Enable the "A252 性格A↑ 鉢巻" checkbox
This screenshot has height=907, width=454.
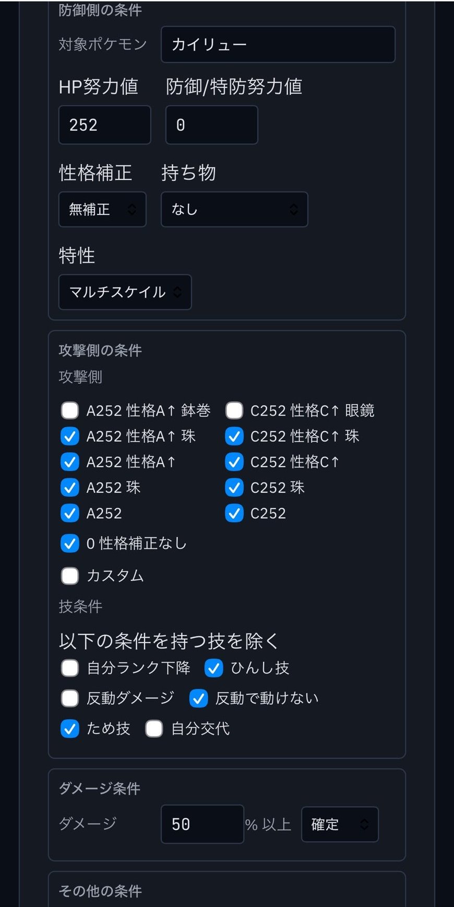[69, 410]
